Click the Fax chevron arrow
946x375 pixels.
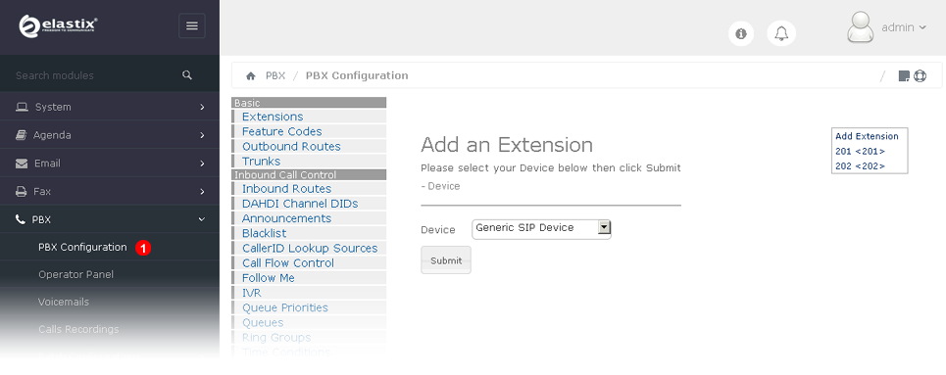(x=202, y=192)
